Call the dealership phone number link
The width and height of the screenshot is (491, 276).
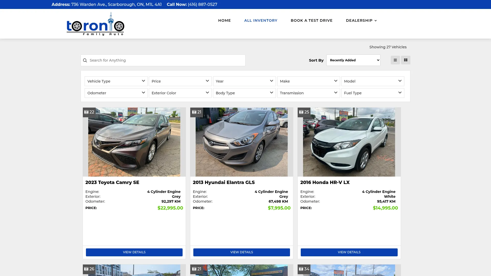pyautogui.click(x=202, y=4)
